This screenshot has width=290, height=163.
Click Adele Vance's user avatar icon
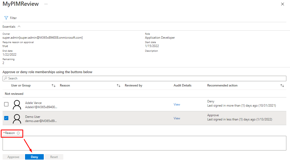click(17, 104)
